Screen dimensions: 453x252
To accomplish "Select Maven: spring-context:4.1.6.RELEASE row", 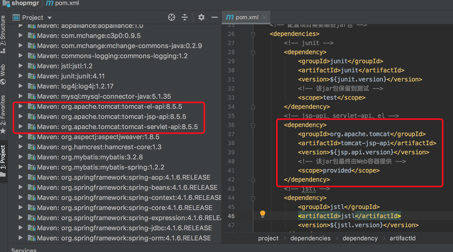I will [115, 198].
